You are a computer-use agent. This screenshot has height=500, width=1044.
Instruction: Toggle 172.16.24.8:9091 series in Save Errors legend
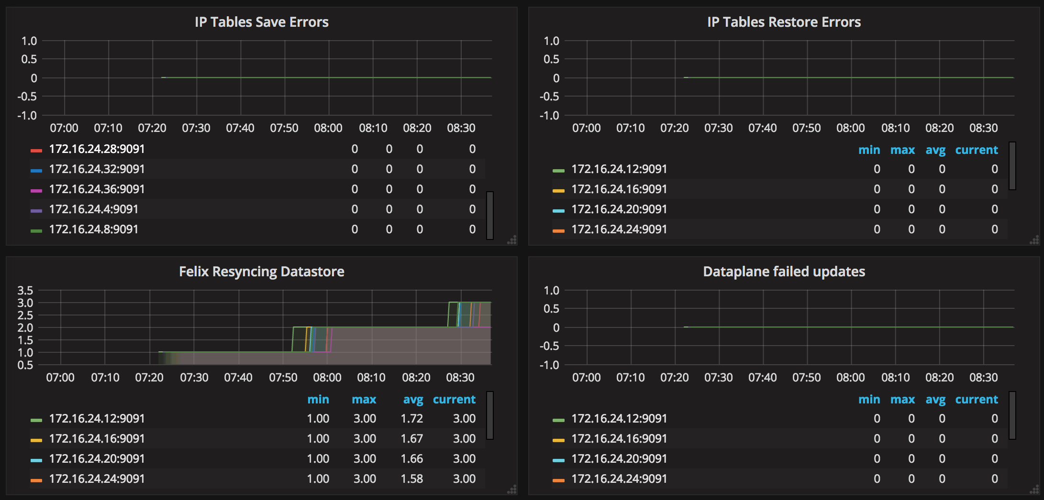pyautogui.click(x=93, y=229)
